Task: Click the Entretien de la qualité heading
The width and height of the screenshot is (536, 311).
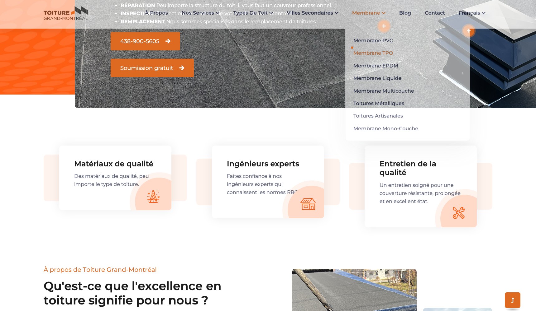Action: pyautogui.click(x=408, y=168)
